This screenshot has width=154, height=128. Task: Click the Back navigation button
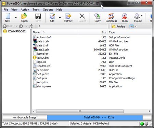tap(8, 26)
